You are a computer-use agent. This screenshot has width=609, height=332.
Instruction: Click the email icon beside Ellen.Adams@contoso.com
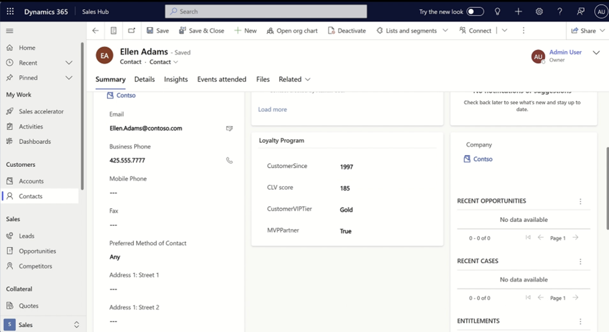point(229,128)
